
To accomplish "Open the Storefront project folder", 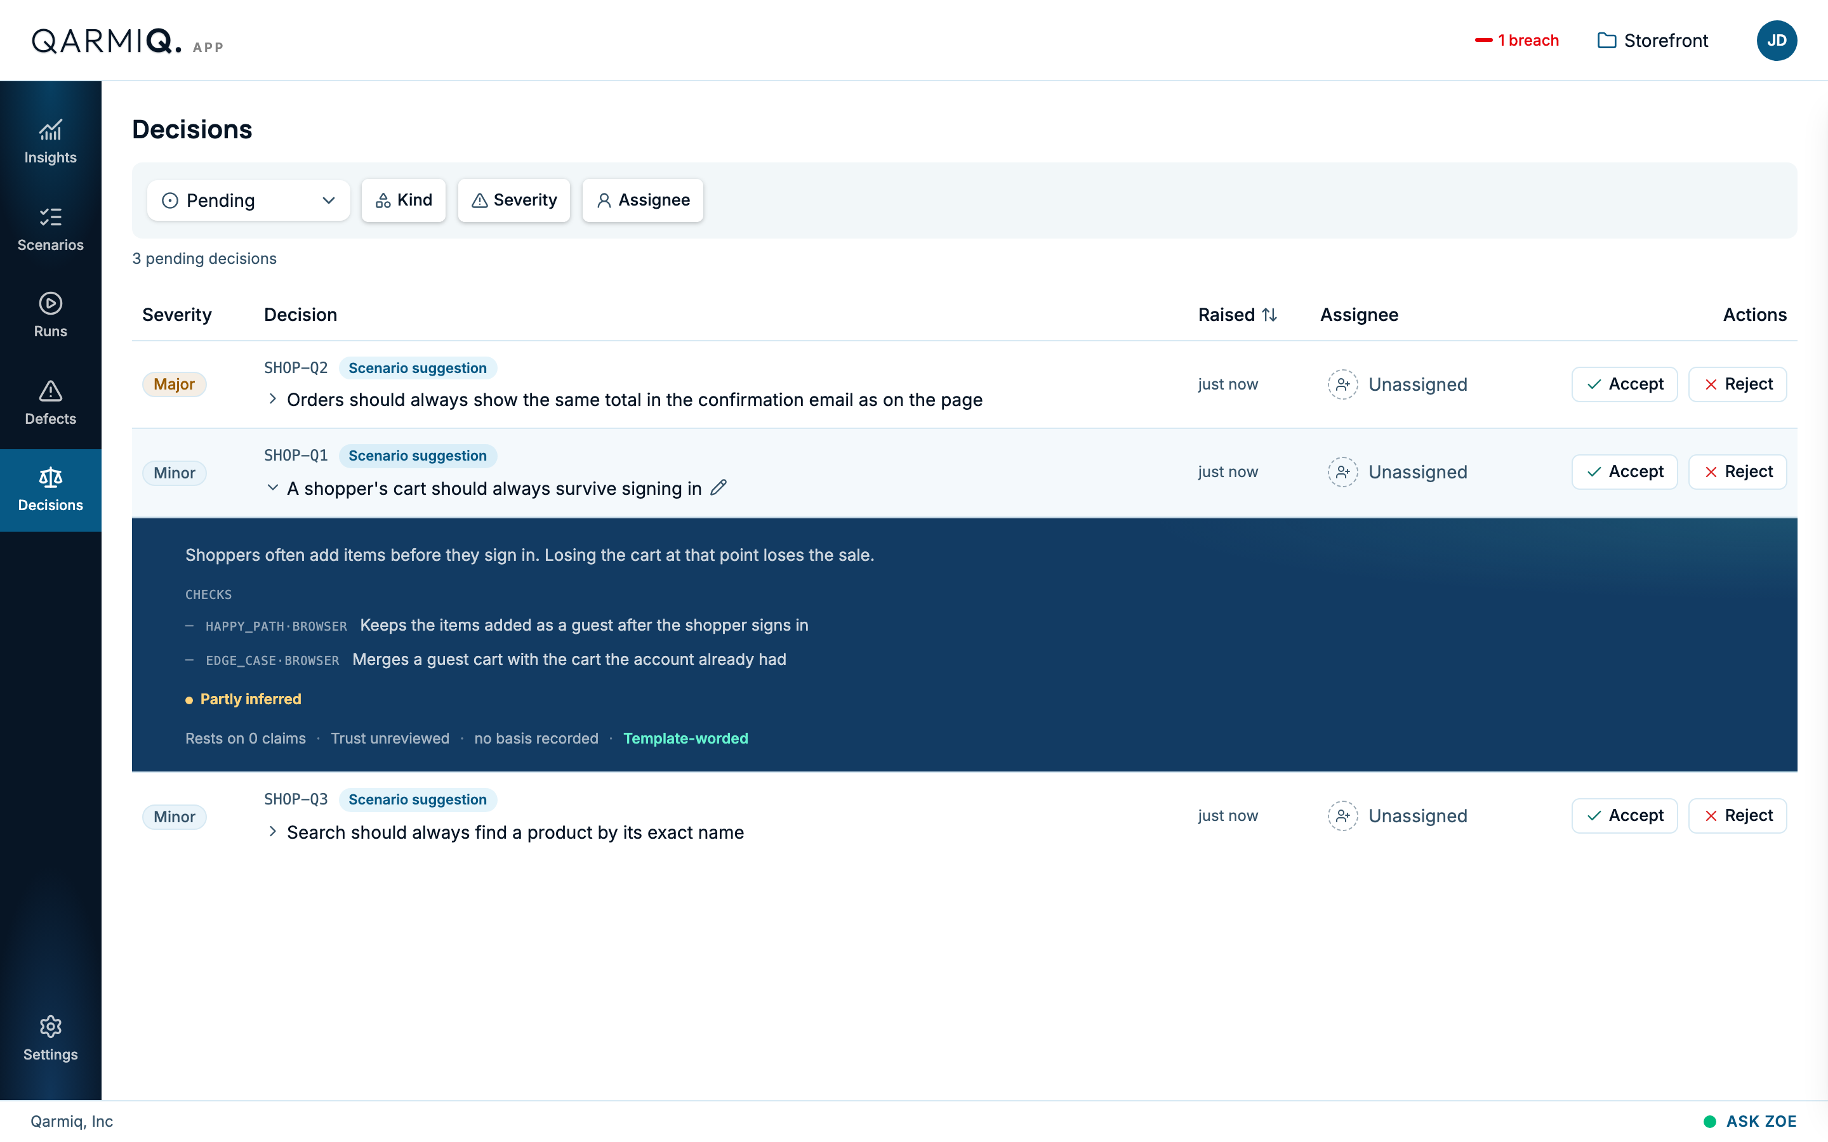I will coord(1653,41).
